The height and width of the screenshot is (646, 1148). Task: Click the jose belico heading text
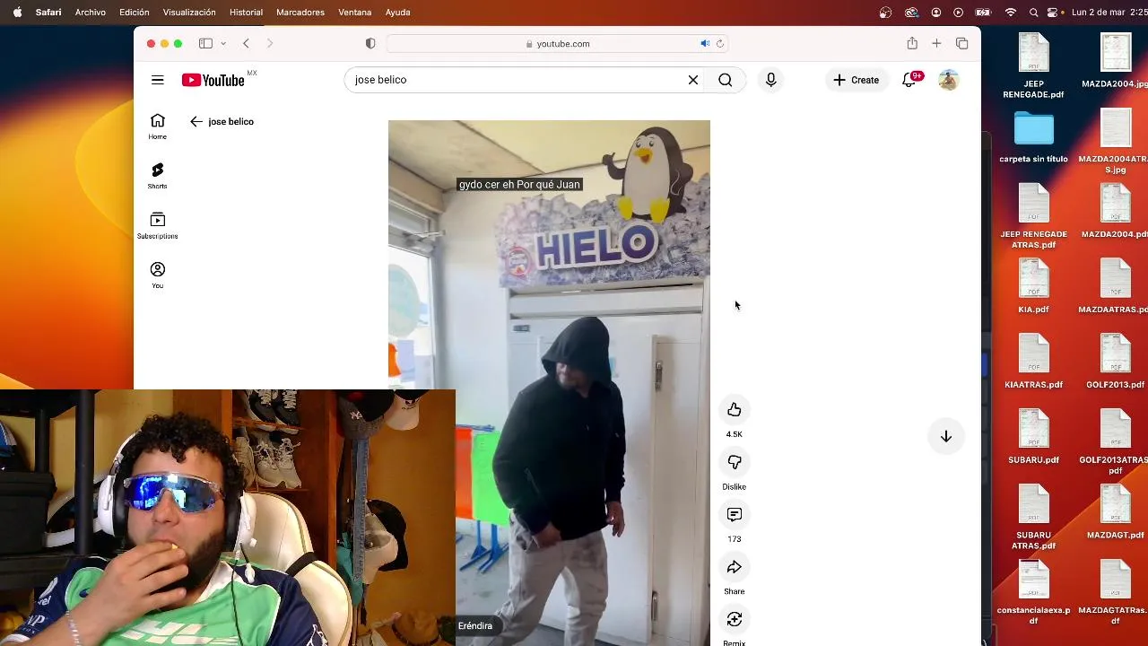point(230,121)
